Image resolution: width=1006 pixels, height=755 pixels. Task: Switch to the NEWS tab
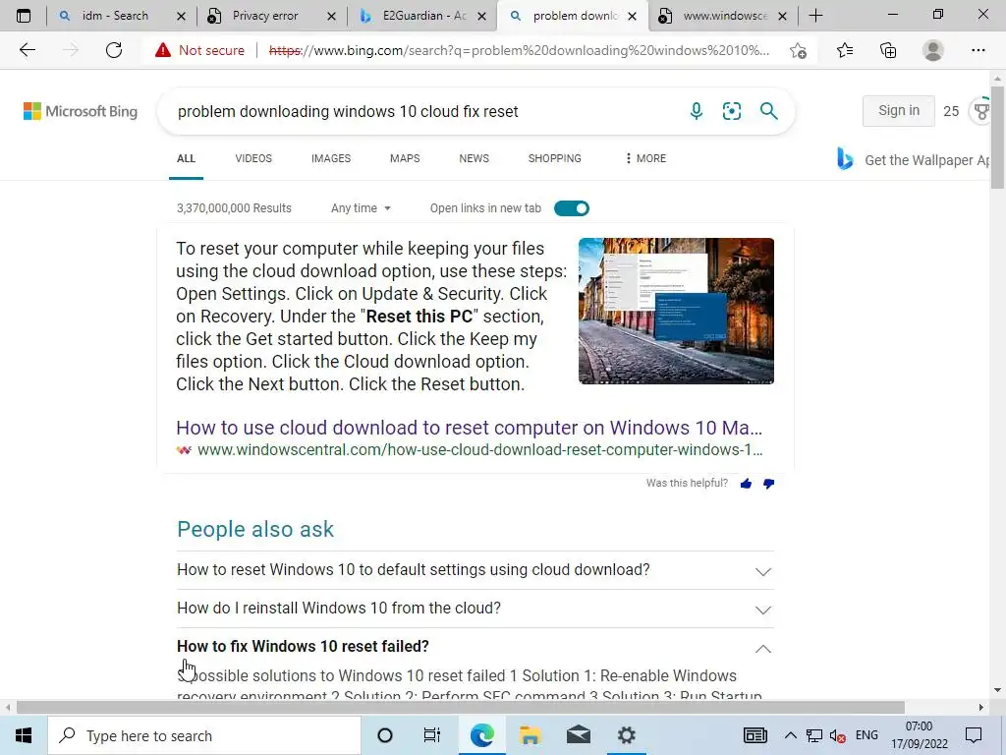475,158
